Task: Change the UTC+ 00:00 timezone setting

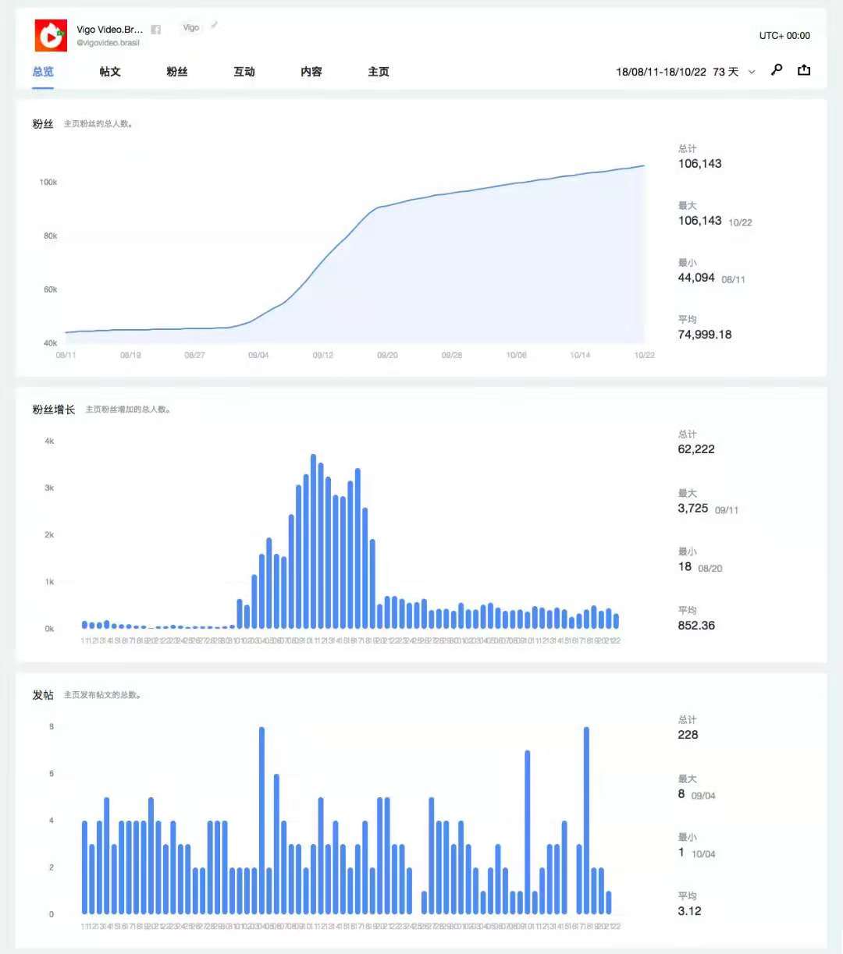Action: tap(784, 36)
